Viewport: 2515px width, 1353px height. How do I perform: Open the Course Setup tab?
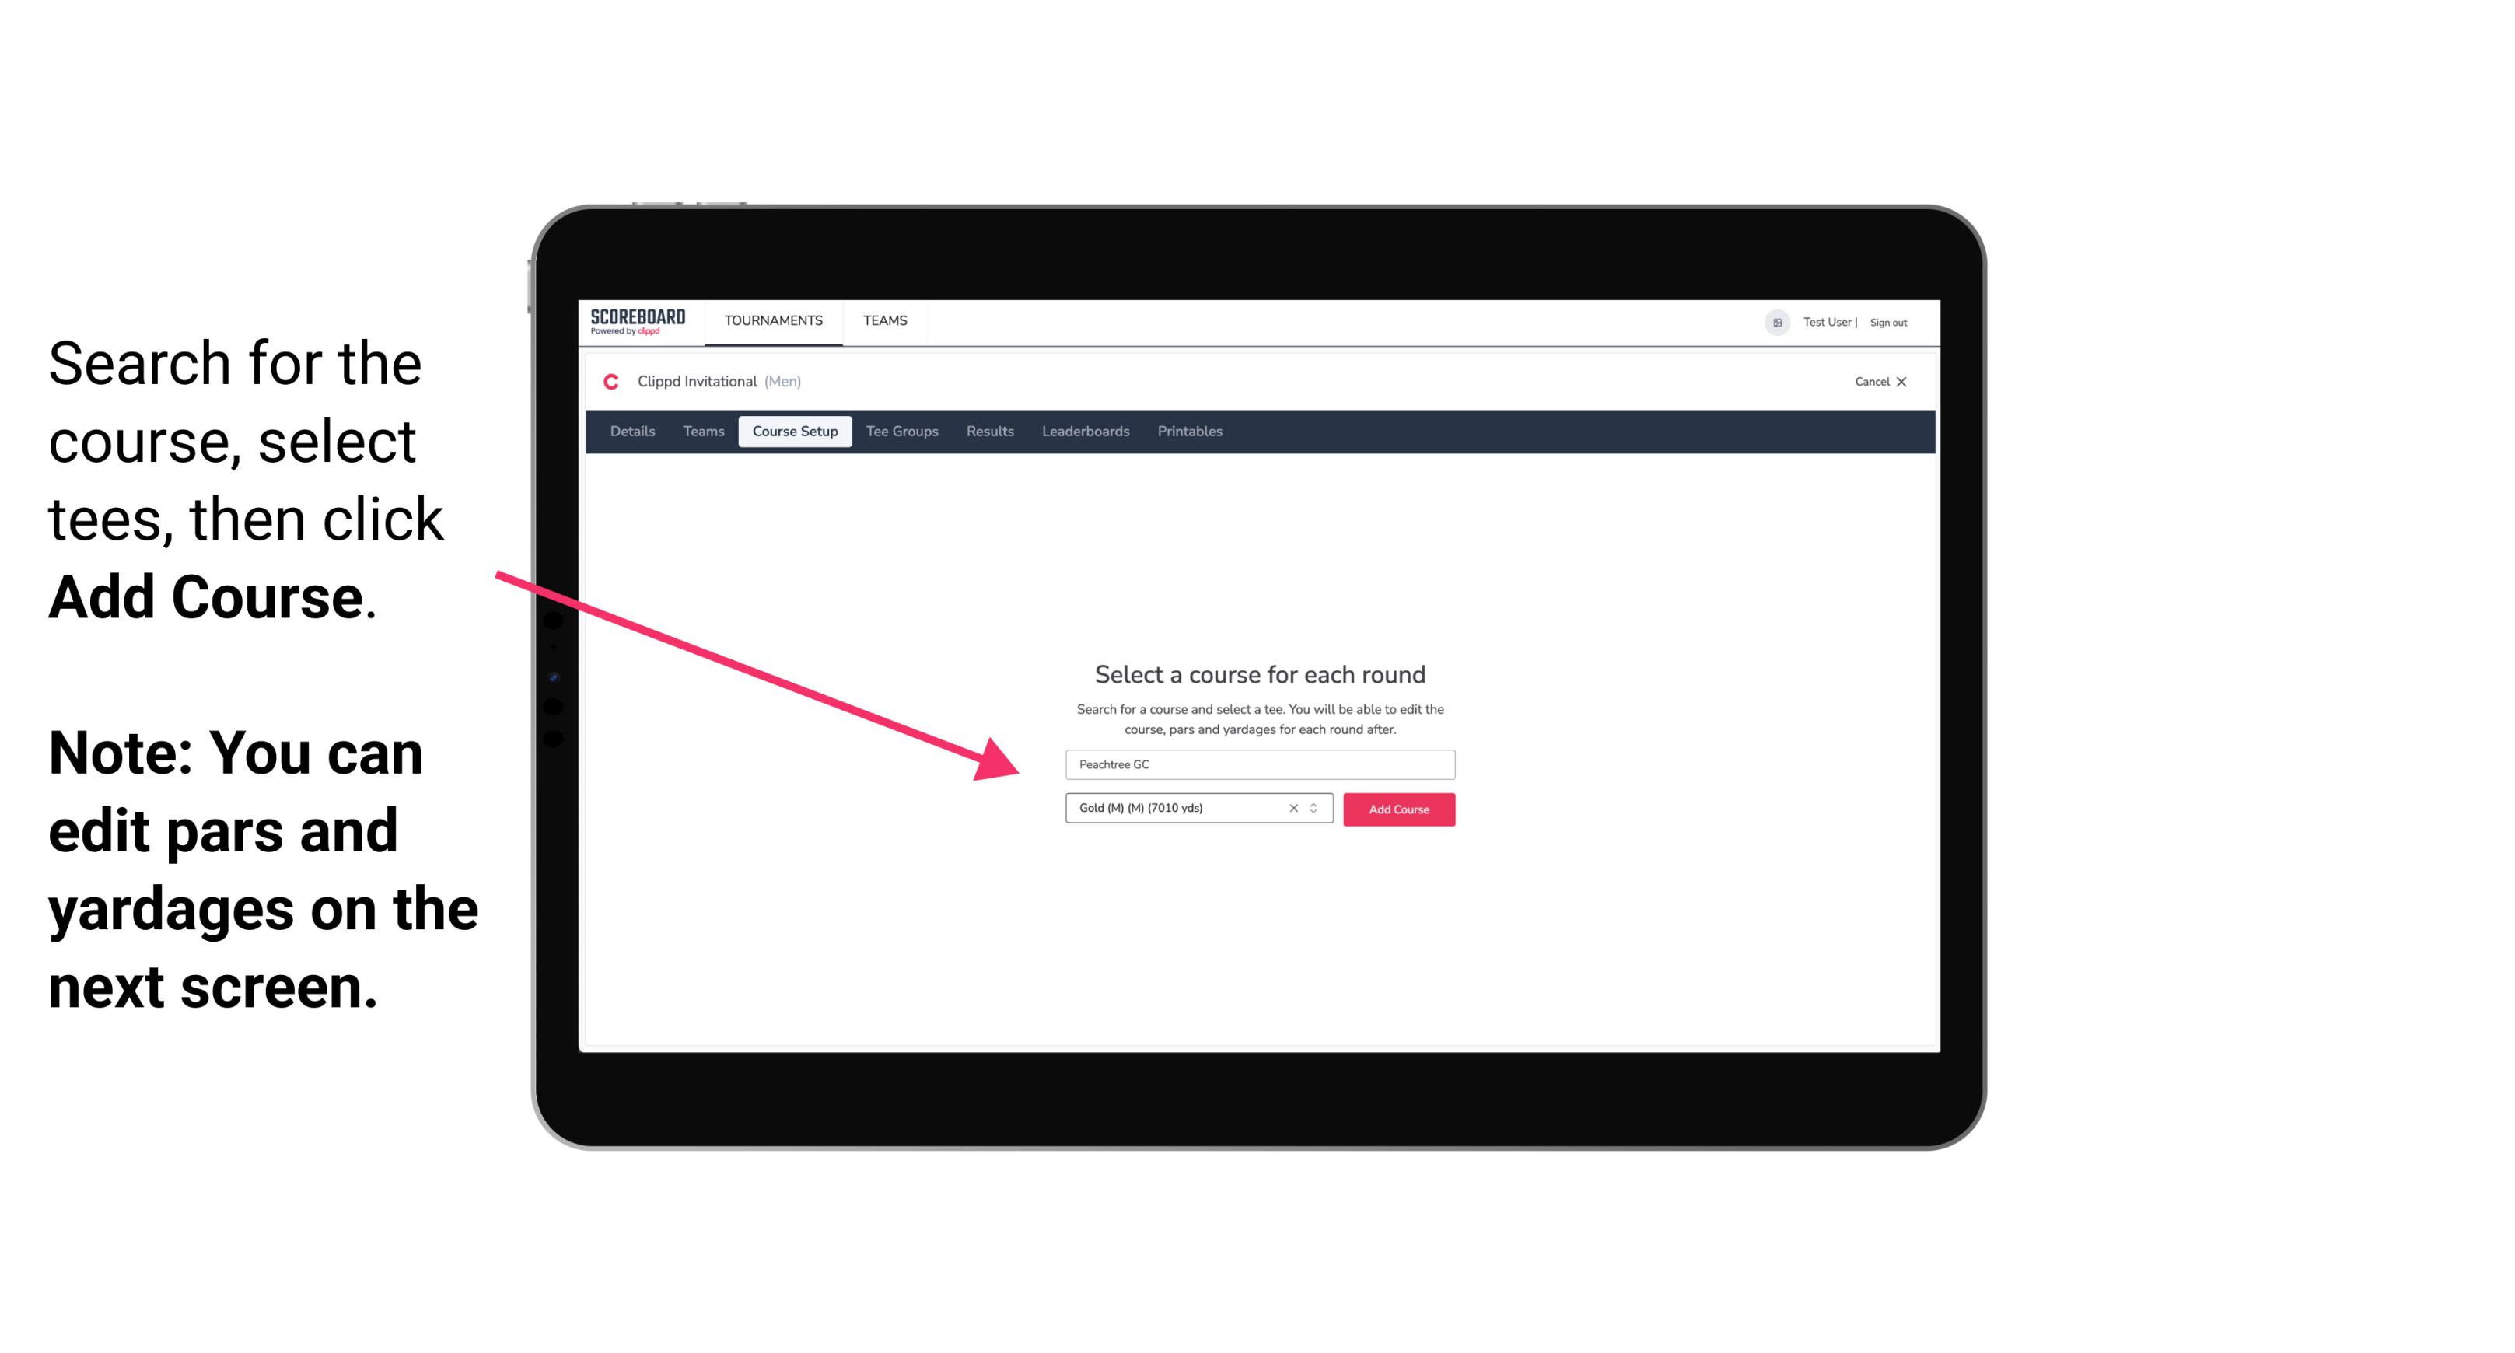coord(795,432)
